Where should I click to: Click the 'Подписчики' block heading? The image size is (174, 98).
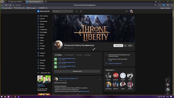click(x=109, y=70)
